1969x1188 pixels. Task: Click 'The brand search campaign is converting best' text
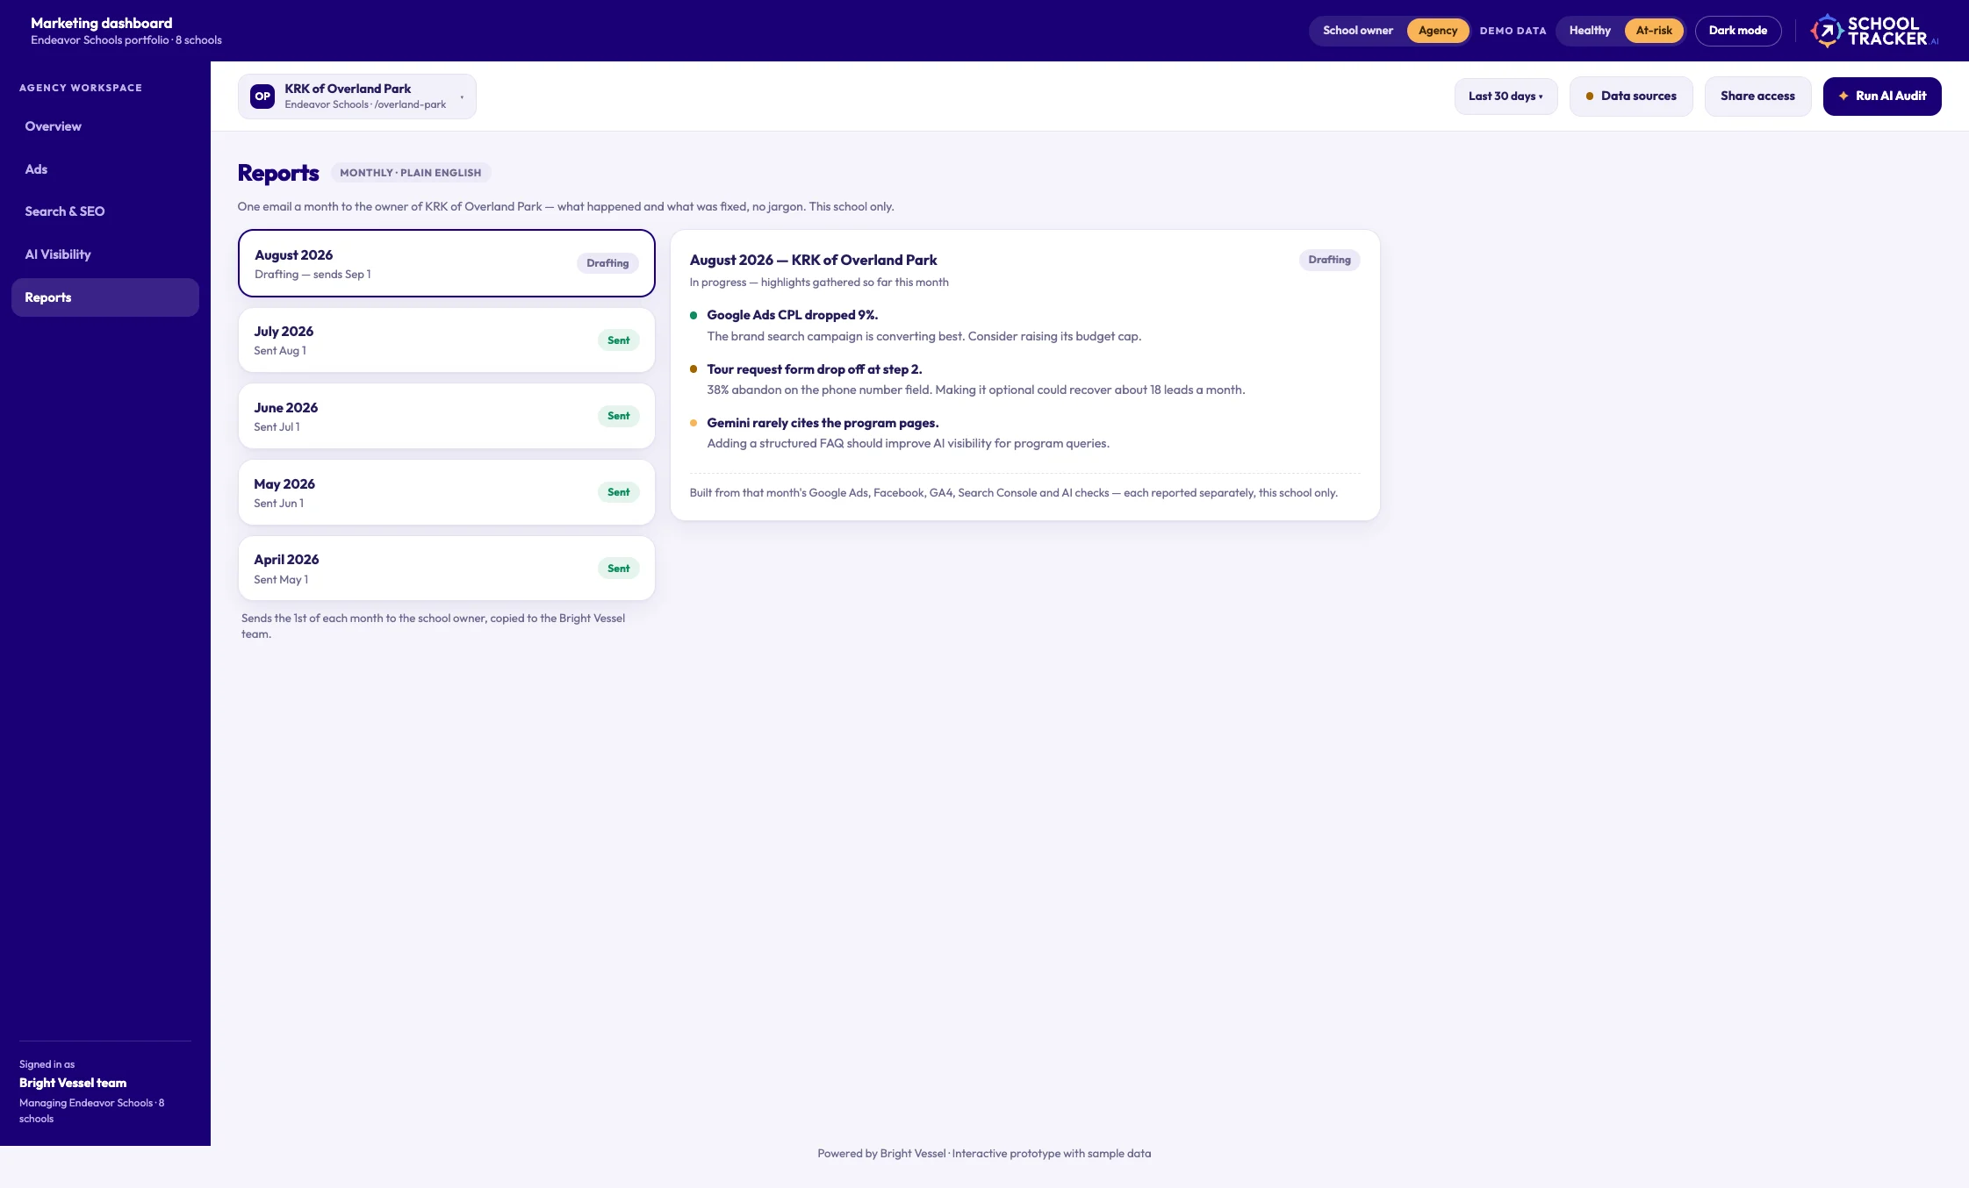pyautogui.click(x=924, y=336)
